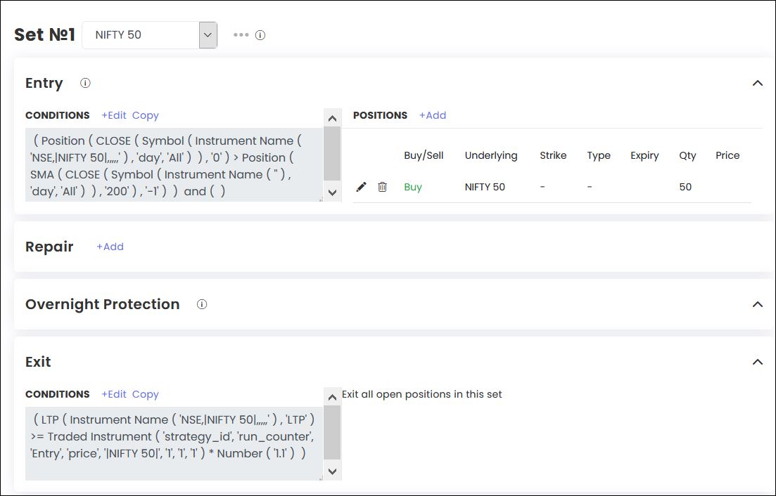Collapse the Exit section

point(757,362)
